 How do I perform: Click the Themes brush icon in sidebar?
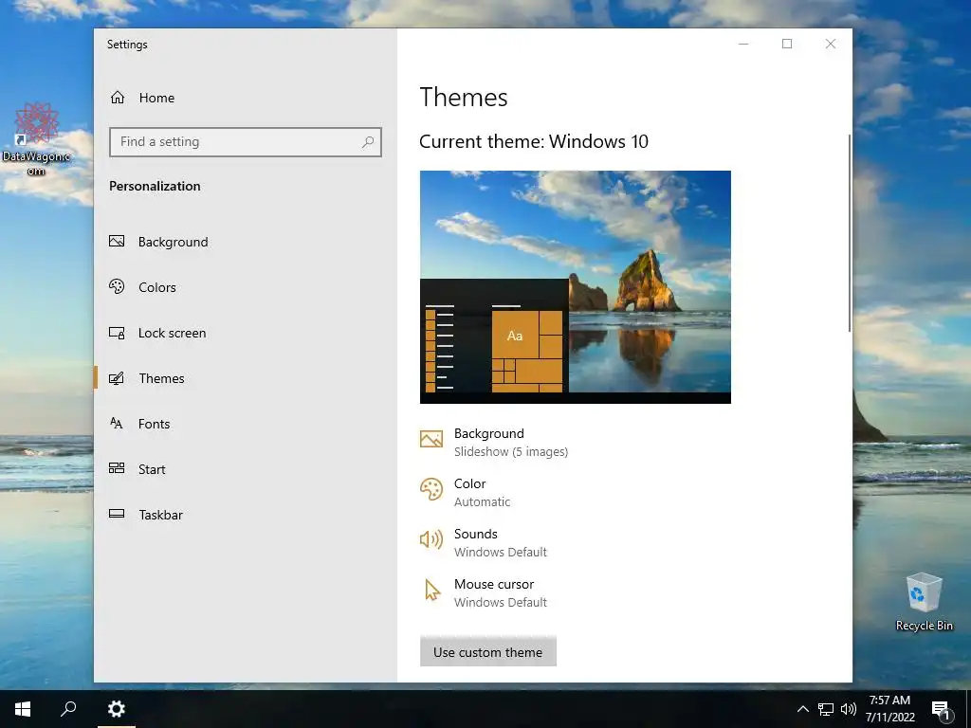117,377
